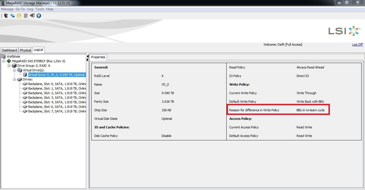365x190 pixels.
Task: Click the green MegaRAID SAS 8708ELP controller icon
Action: (9, 61)
